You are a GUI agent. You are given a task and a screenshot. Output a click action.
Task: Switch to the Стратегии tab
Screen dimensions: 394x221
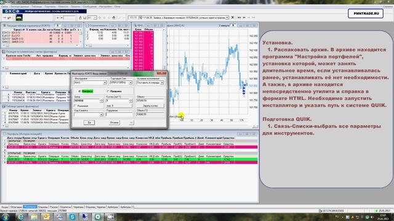click(65, 207)
